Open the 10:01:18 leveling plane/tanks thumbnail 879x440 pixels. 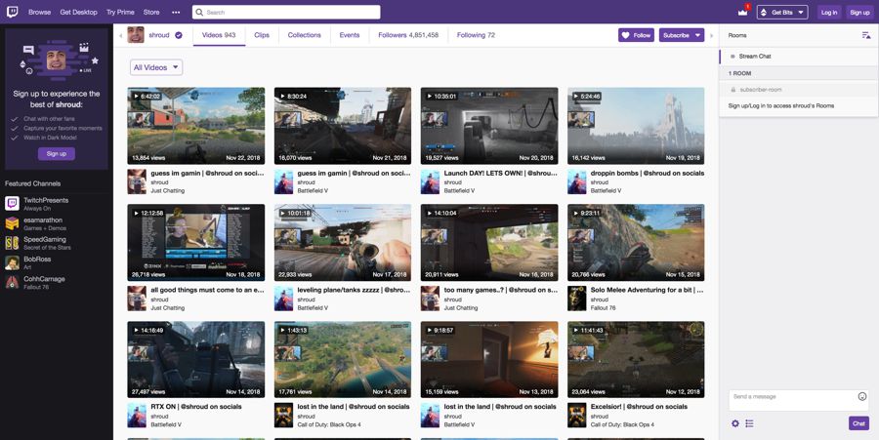tap(343, 242)
